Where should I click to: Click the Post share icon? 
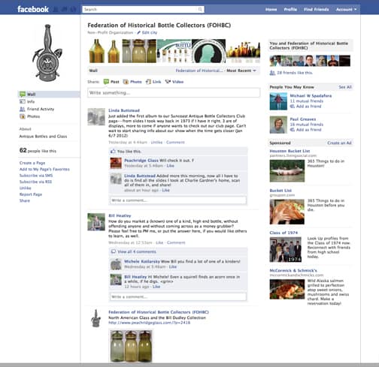coord(106,82)
